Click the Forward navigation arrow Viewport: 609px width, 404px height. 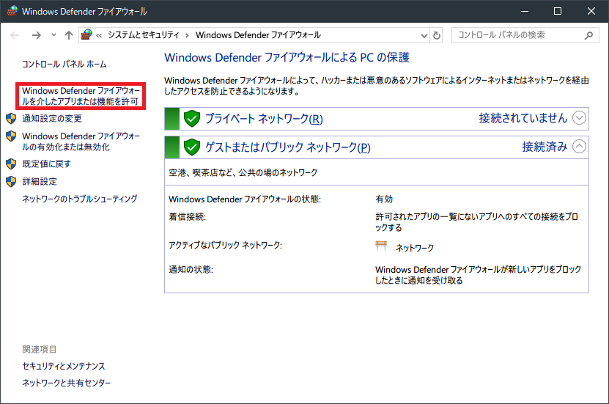pyautogui.click(x=37, y=35)
